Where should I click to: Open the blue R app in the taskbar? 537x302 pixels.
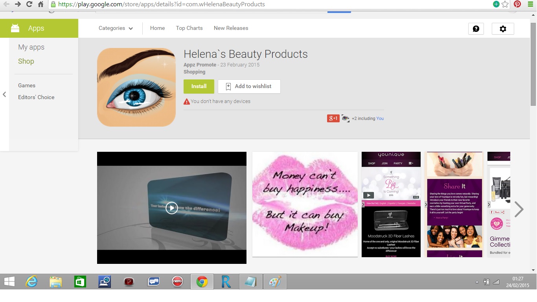(226, 282)
